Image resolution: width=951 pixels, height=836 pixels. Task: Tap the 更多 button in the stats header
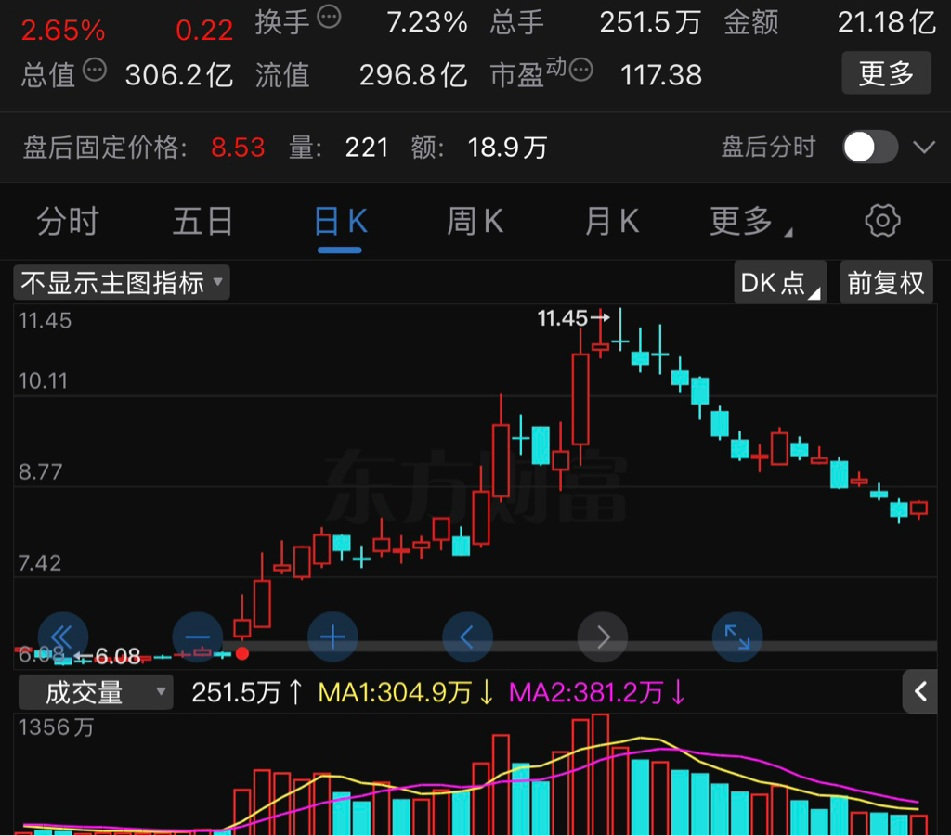(886, 72)
